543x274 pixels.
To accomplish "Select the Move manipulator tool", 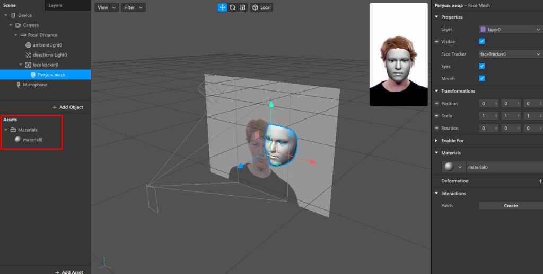I will tap(222, 7).
